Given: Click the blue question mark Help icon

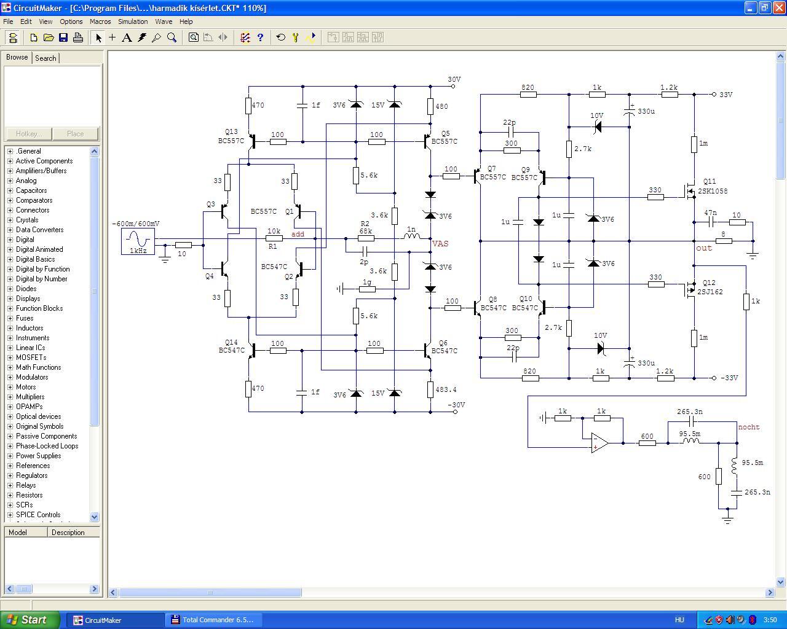Looking at the screenshot, I should (x=260, y=37).
